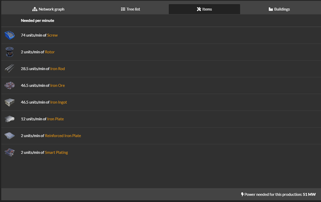The width and height of the screenshot is (321, 202).
Task: Open the Screw item link
Action: (52, 35)
